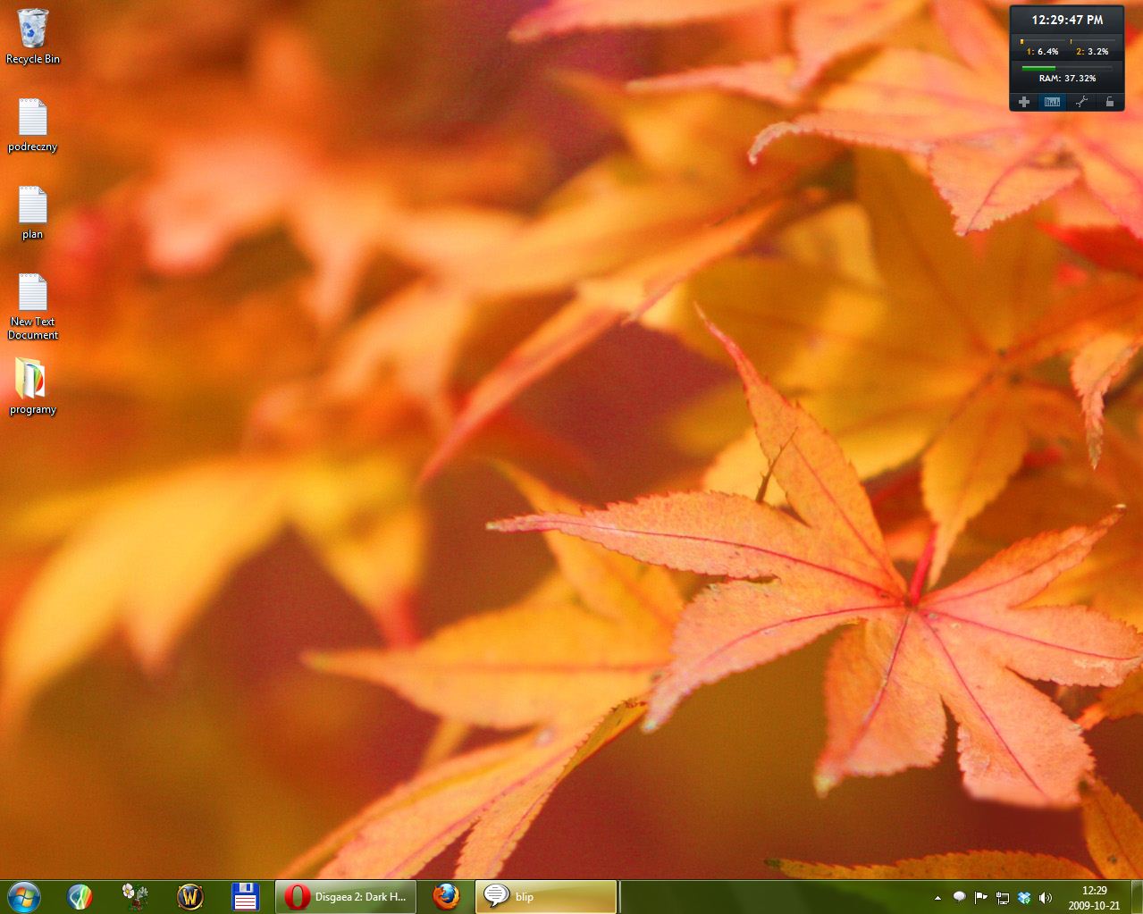Open the programy folder
The width and height of the screenshot is (1143, 914).
tap(32, 380)
